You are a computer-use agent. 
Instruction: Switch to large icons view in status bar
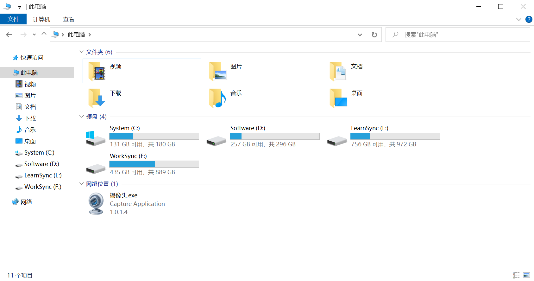click(526, 275)
